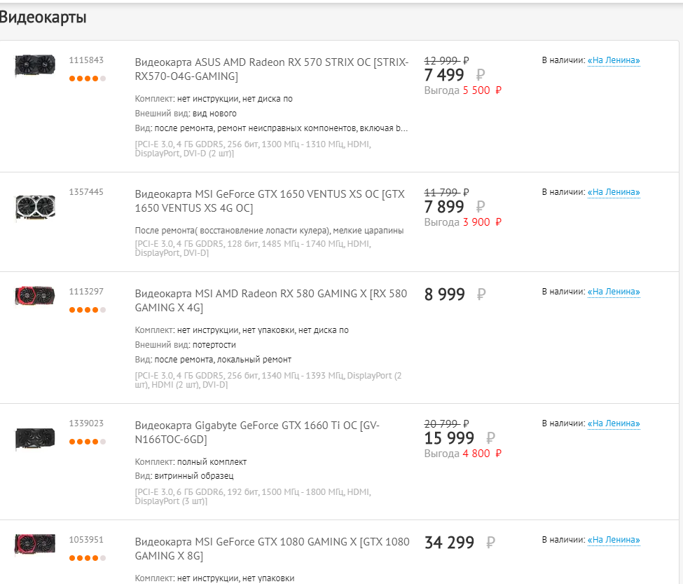Open the MSI GeForce GTX 1080 GAMING X title
Image resolution: width=683 pixels, height=584 pixels.
[x=272, y=548]
